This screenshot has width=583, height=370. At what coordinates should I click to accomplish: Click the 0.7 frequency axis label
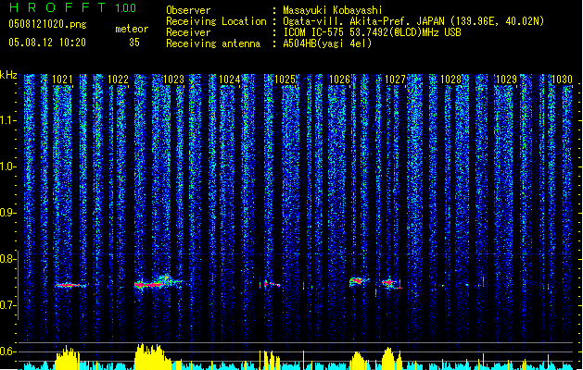pyautogui.click(x=8, y=305)
